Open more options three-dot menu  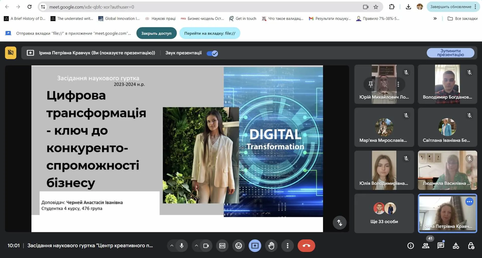click(288, 246)
